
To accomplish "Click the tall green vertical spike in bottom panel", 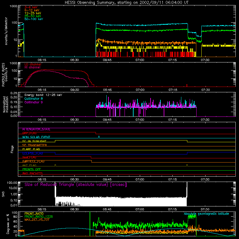I will [90, 223].
